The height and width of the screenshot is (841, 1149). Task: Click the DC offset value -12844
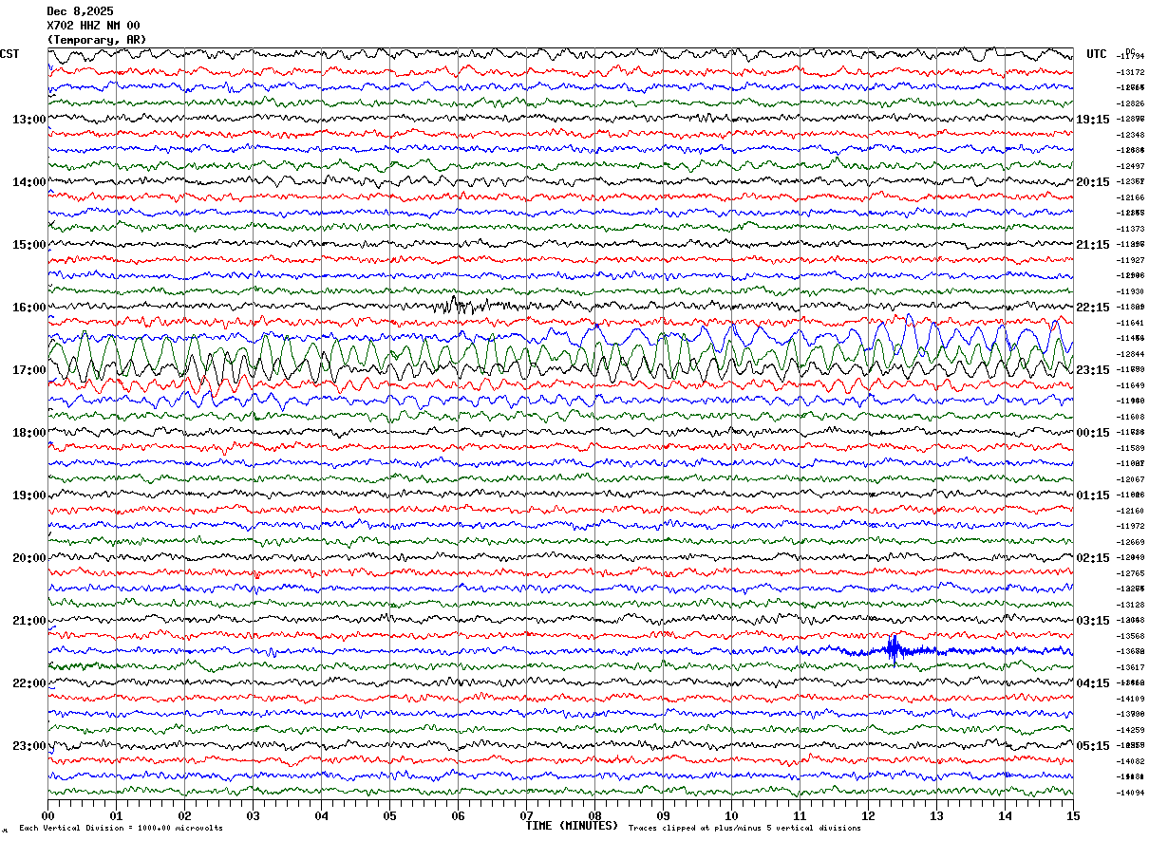[x=1131, y=354]
